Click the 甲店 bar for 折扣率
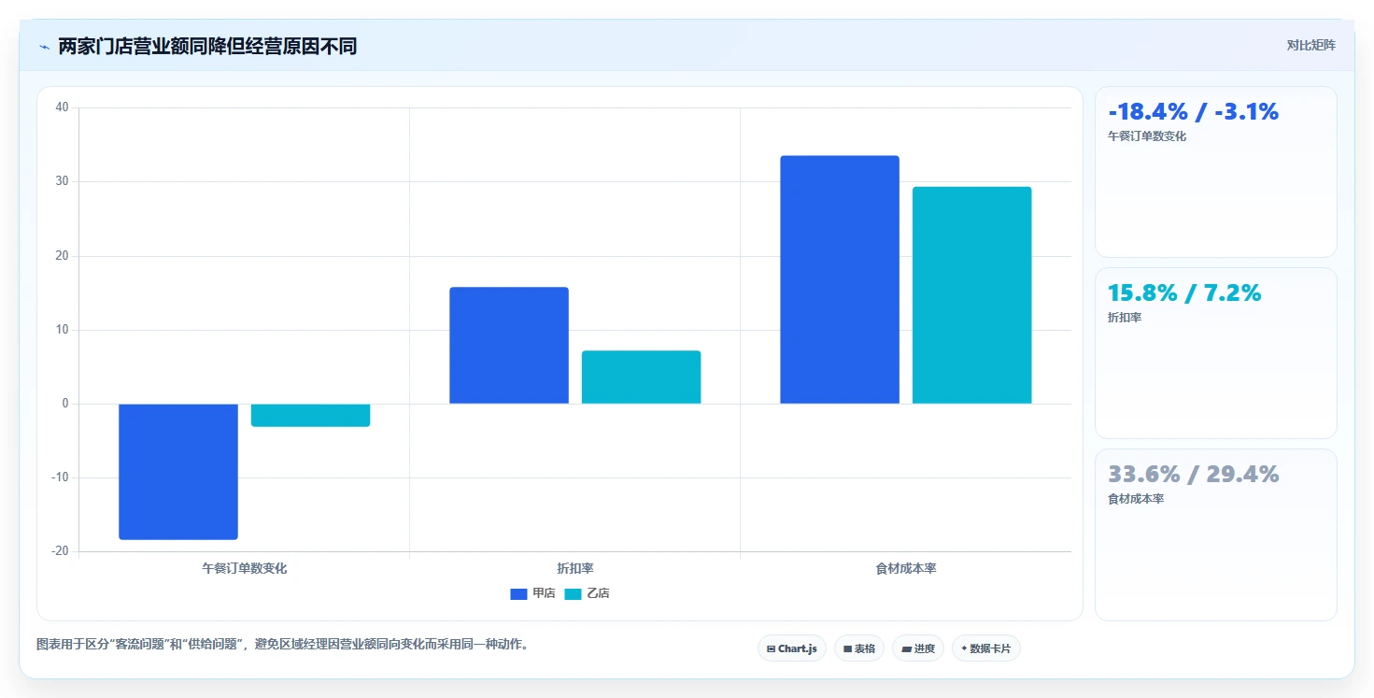The height and width of the screenshot is (698, 1374). (509, 346)
